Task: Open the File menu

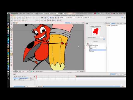Action: [21, 13]
